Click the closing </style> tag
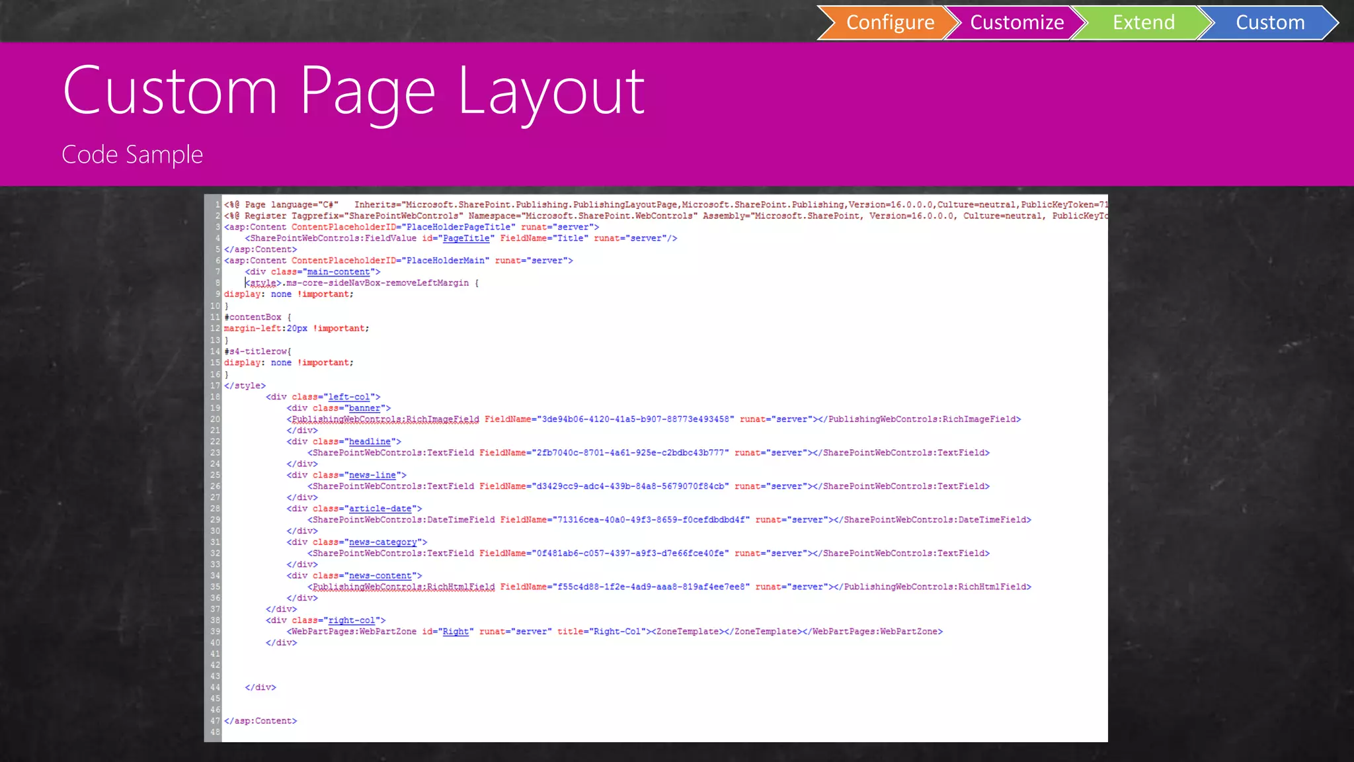 click(x=245, y=386)
